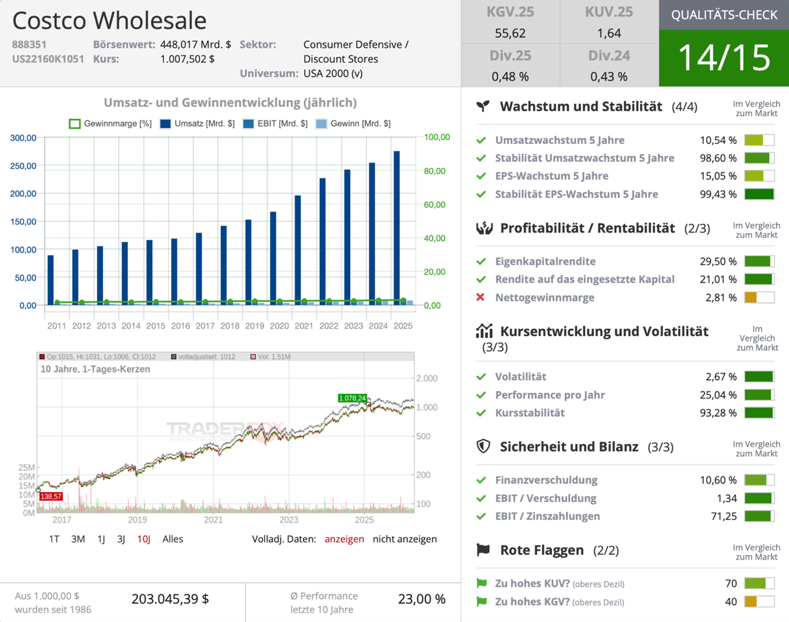Click the KGV.25 value cell

pos(510,22)
